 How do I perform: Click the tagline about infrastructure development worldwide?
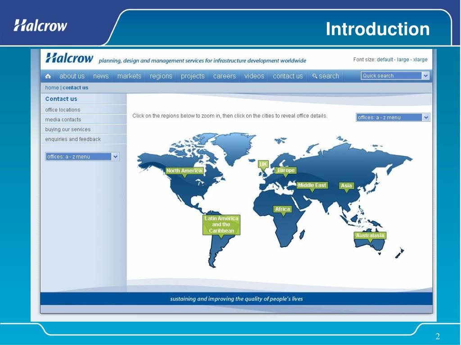(x=202, y=61)
